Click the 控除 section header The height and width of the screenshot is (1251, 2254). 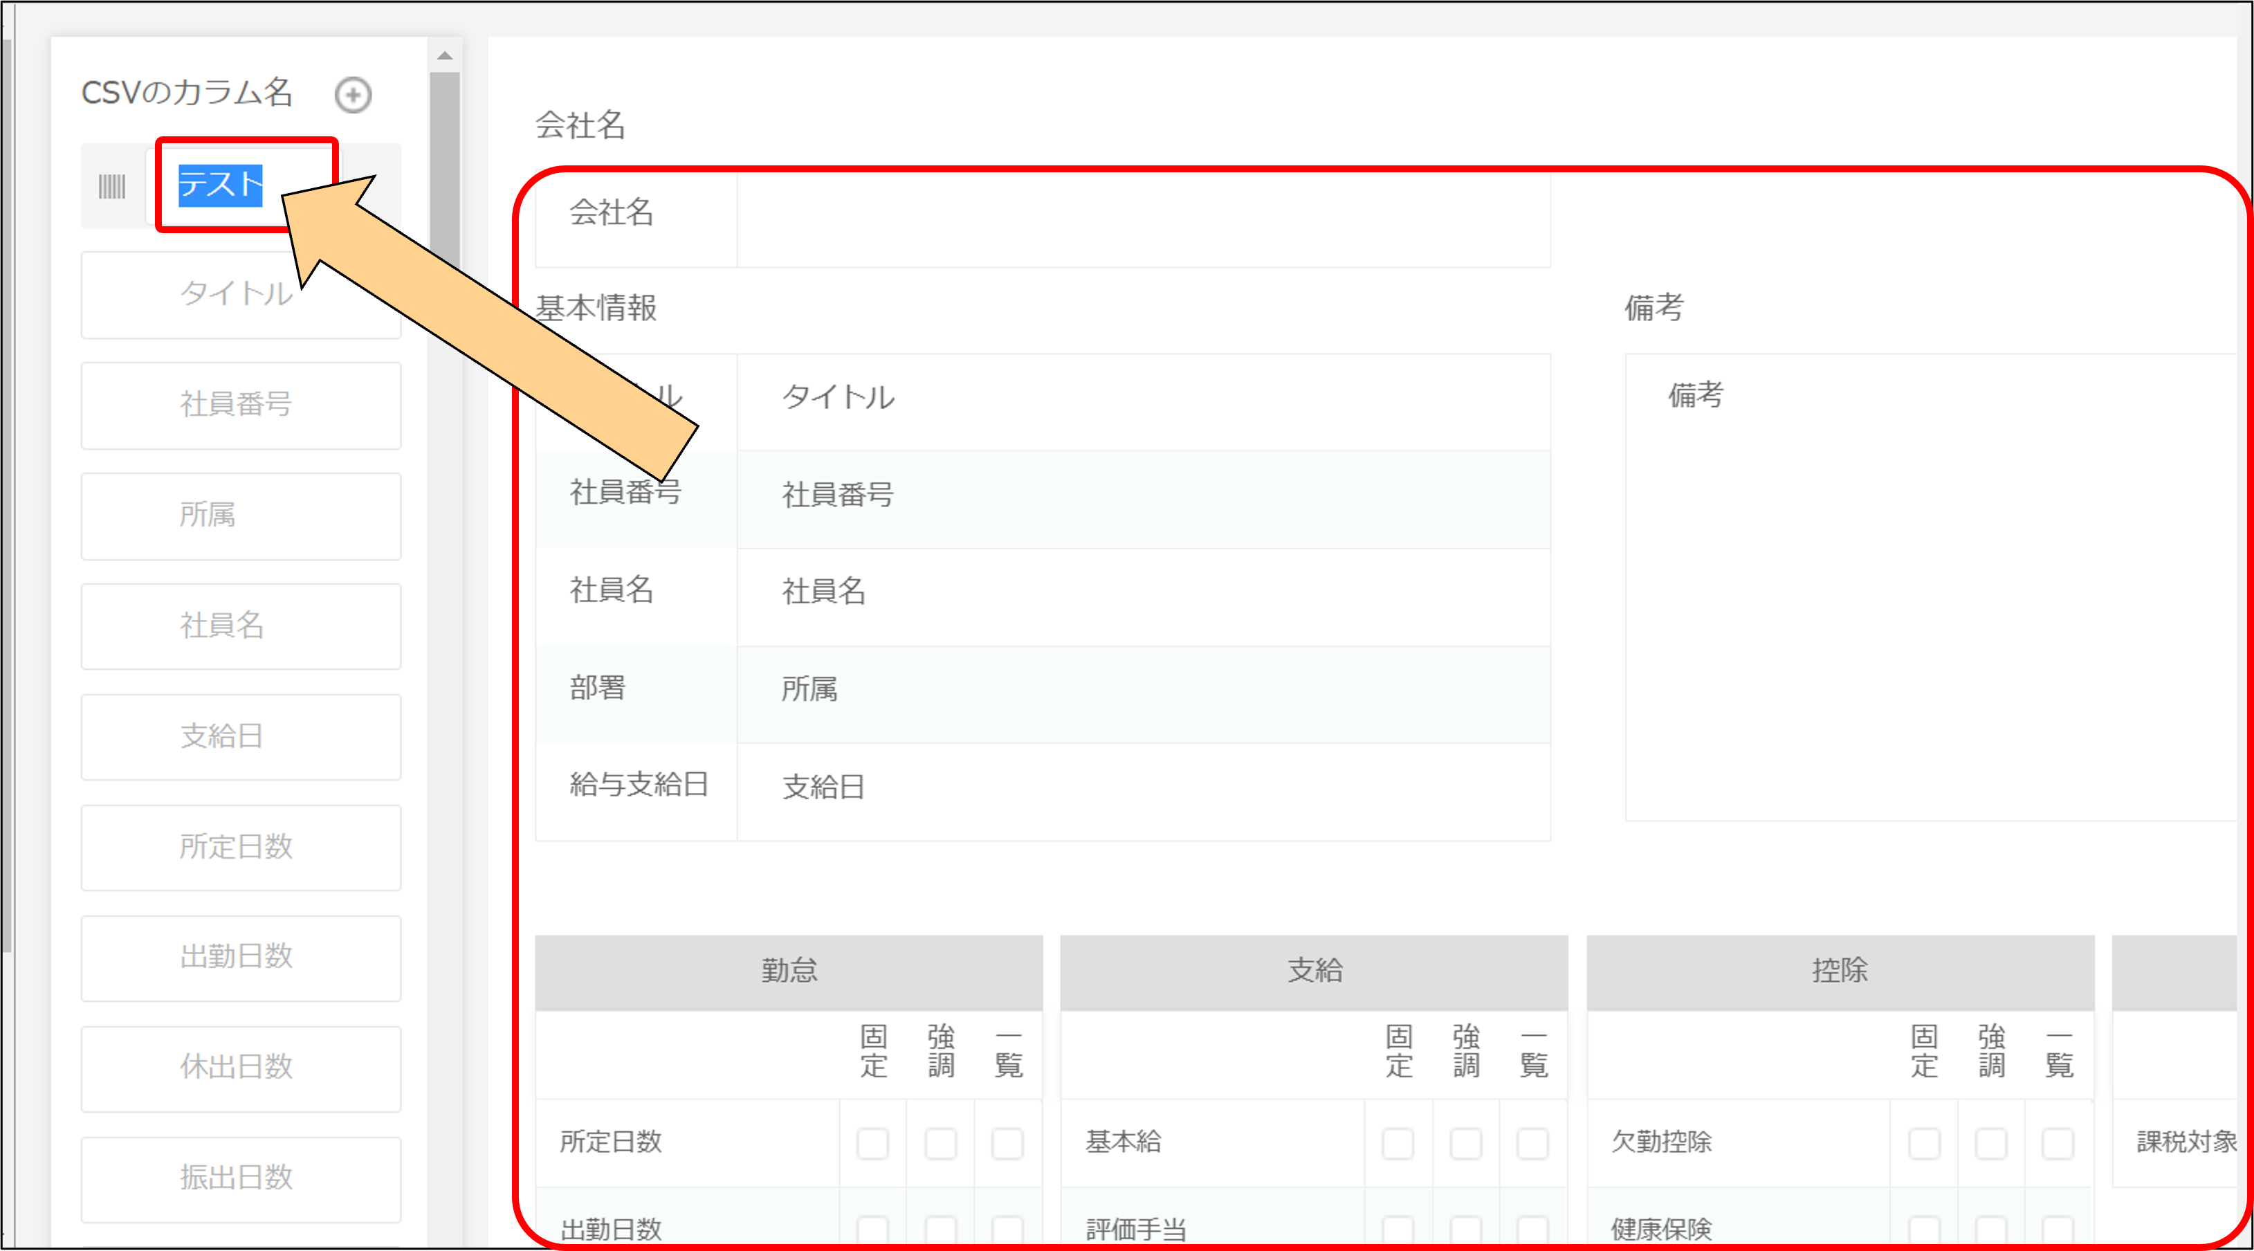(1840, 970)
